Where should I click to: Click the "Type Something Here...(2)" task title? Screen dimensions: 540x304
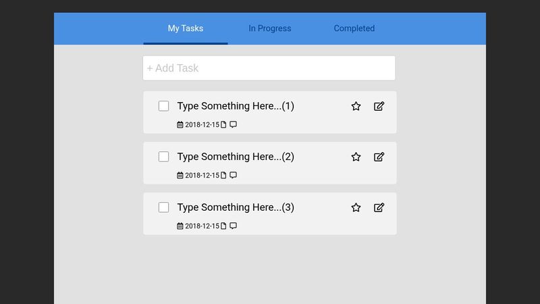[236, 157]
